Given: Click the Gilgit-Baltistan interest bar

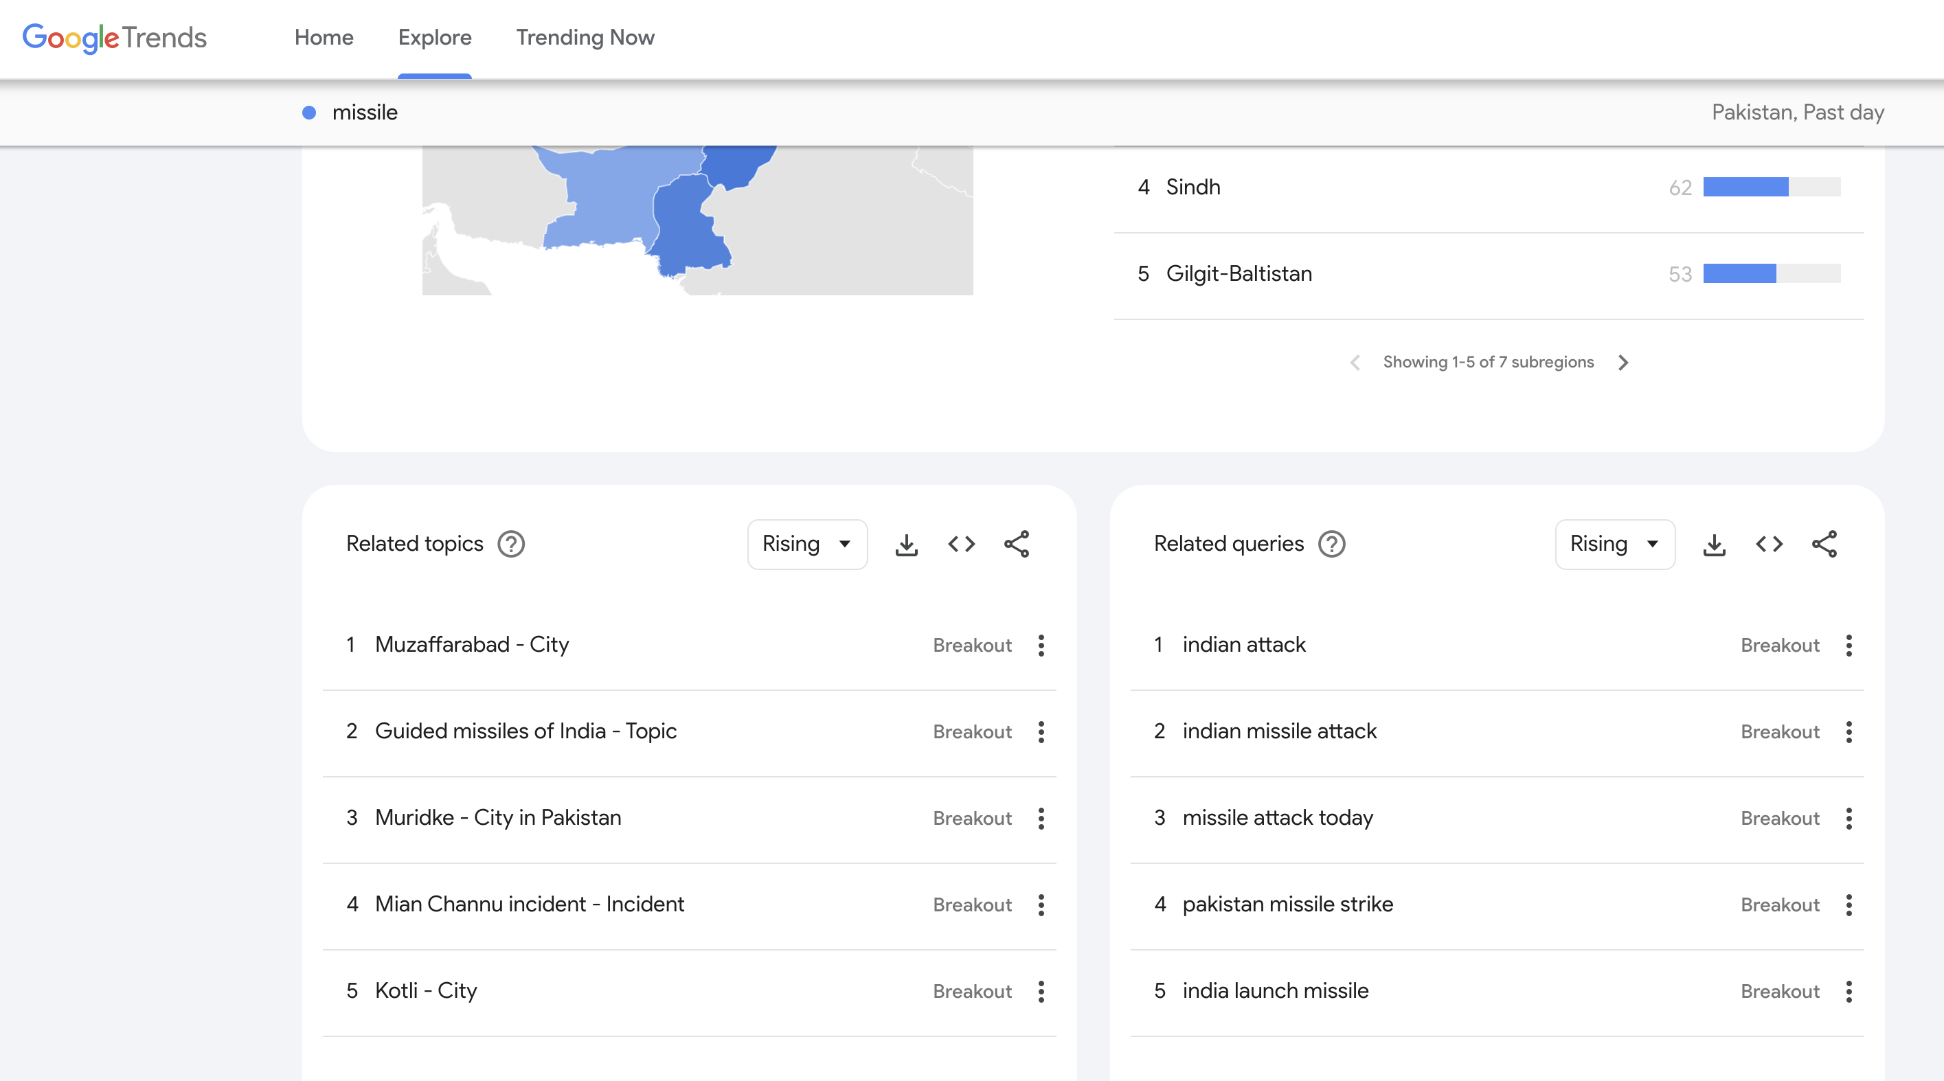Looking at the screenshot, I should coord(1772,274).
